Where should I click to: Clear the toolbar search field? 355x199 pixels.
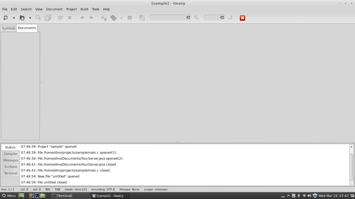(188, 18)
